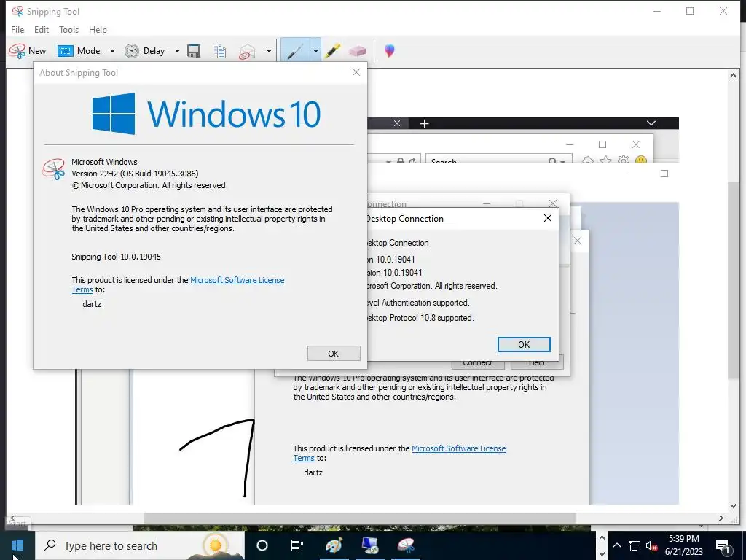This screenshot has height=560, width=746.
Task: Click the vertical scrollbar thumb
Action: tap(733, 280)
